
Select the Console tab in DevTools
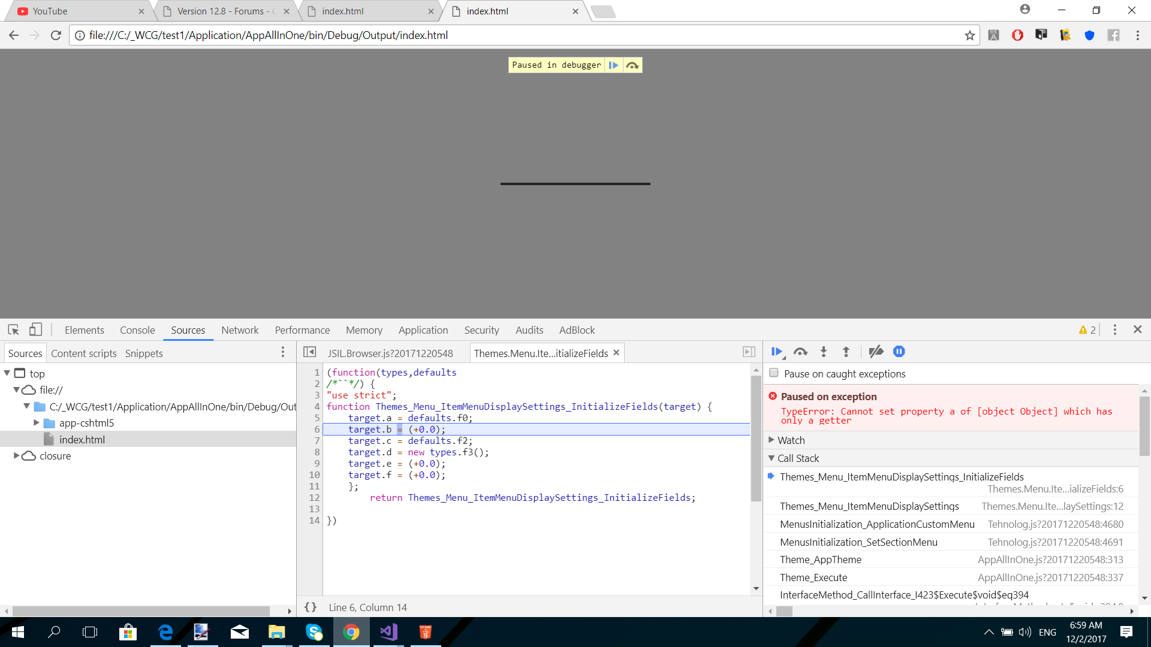136,329
